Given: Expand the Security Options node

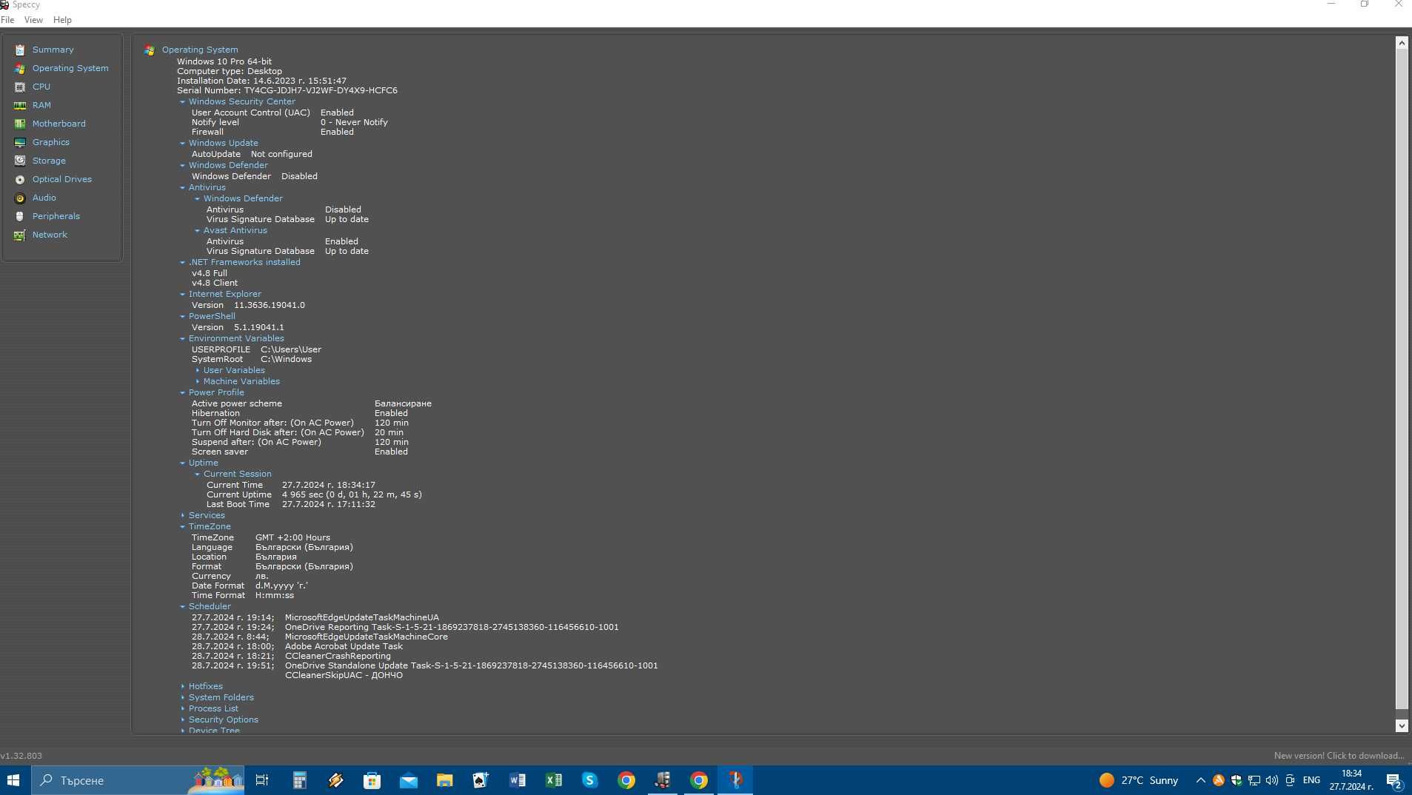Looking at the screenshot, I should (182, 719).
